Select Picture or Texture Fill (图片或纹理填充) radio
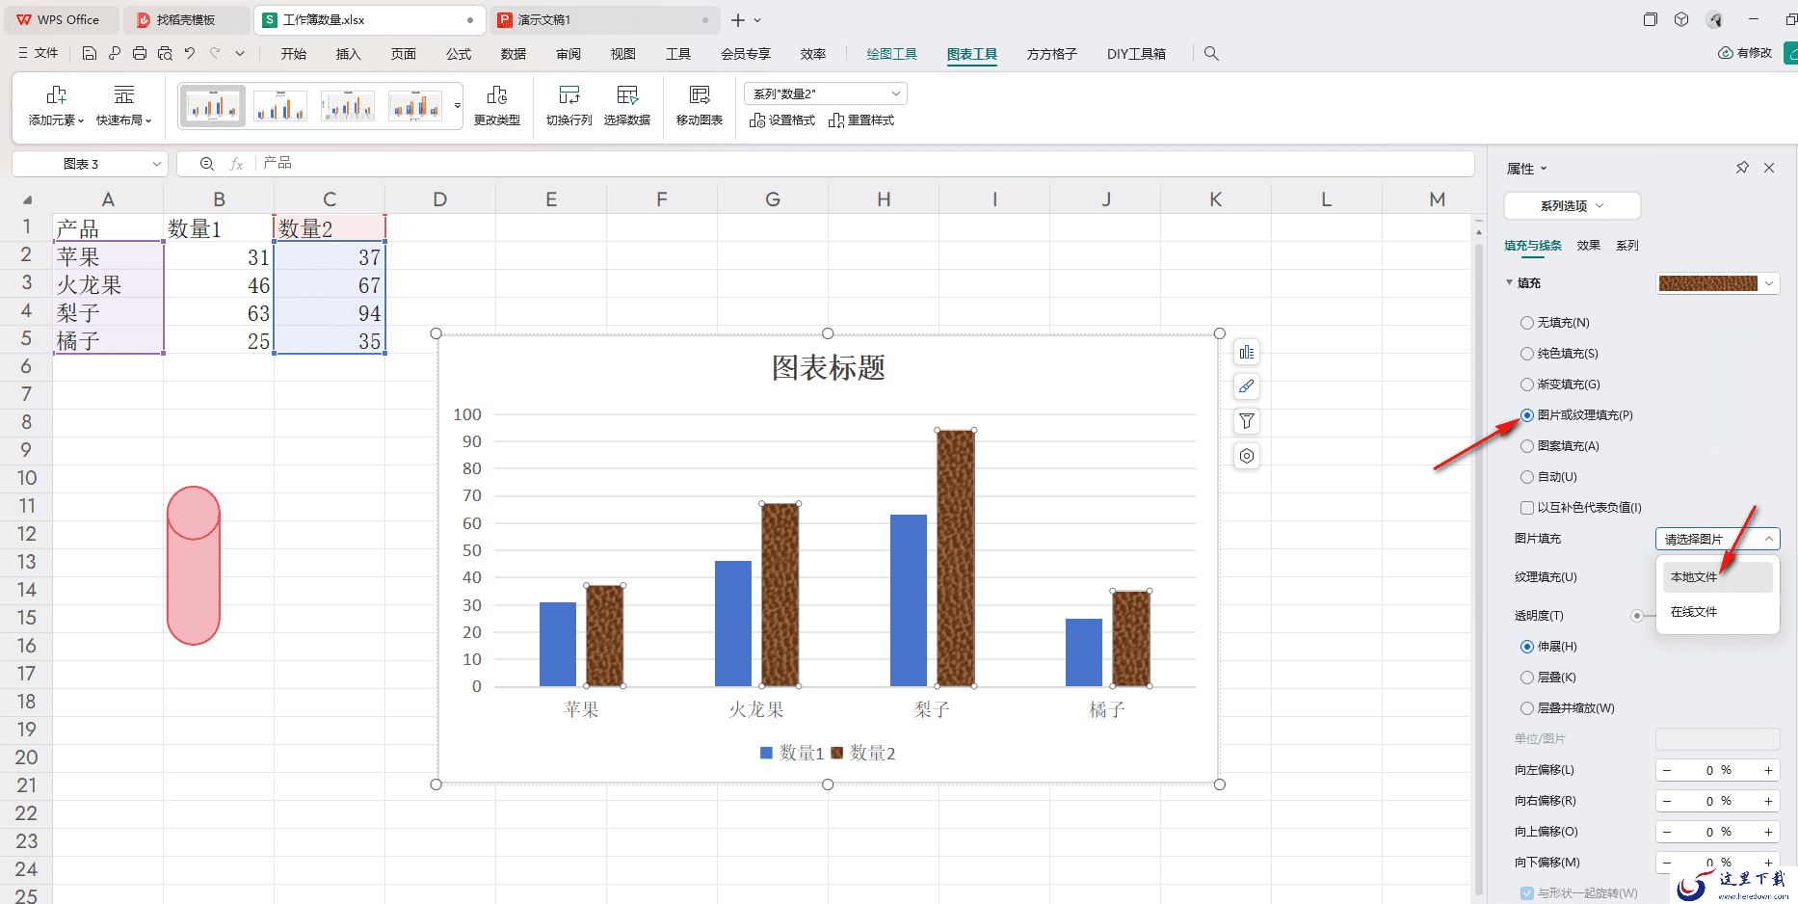1798x904 pixels. pyautogui.click(x=1527, y=415)
